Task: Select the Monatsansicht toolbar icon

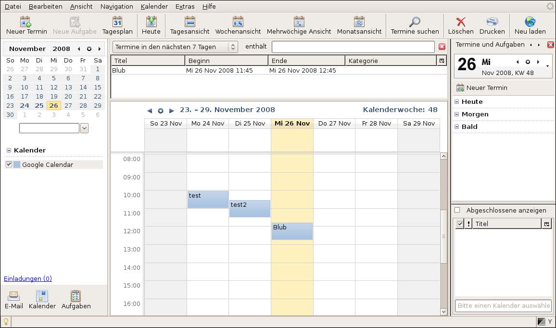Action: tap(359, 22)
